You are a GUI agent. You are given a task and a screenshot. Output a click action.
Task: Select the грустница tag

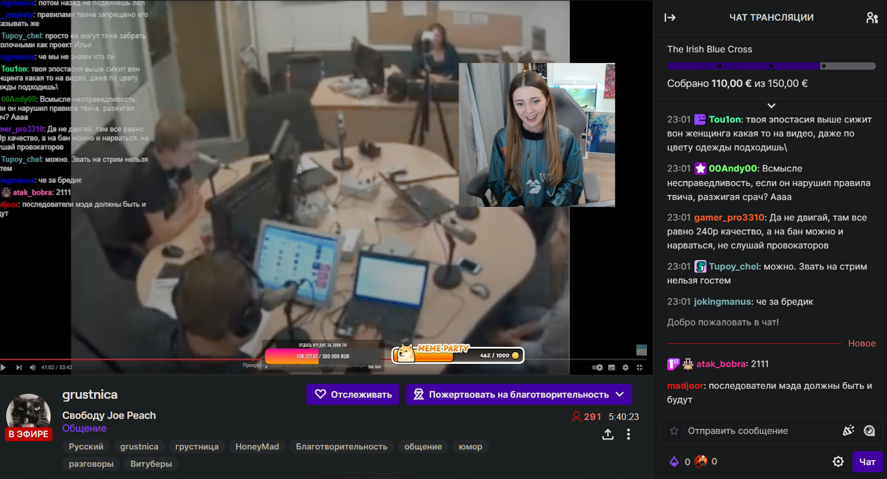pos(197,447)
